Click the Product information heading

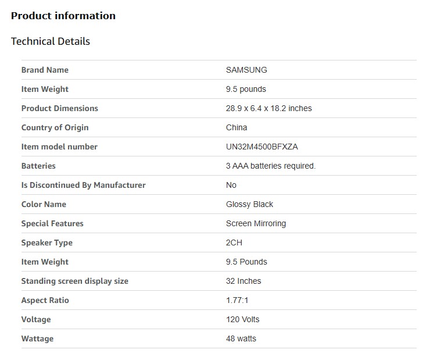point(63,16)
